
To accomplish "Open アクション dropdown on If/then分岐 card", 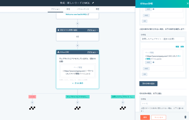I will pos(92,52).
